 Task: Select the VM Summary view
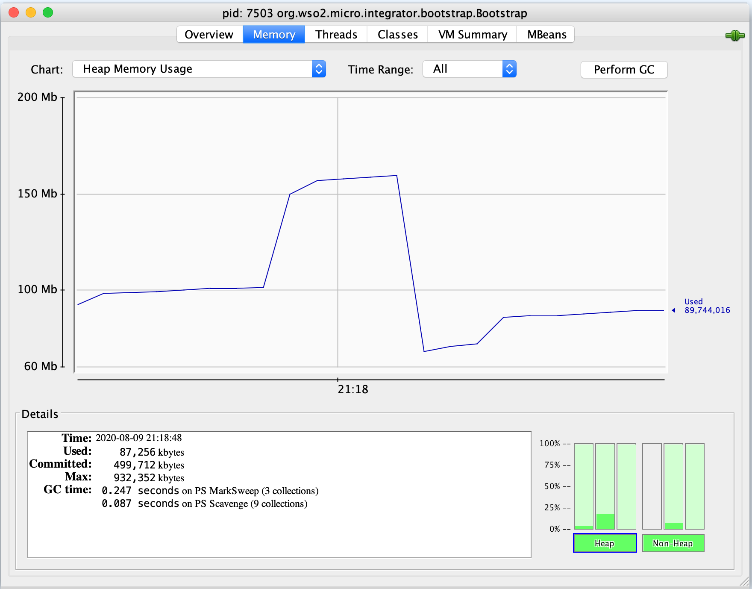pos(472,34)
